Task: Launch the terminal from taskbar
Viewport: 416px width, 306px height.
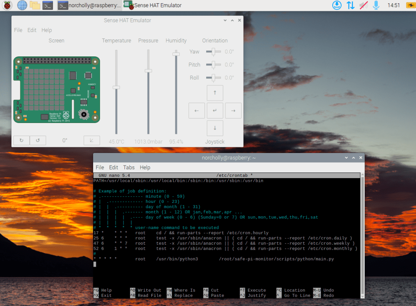Action: [x=48, y=5]
